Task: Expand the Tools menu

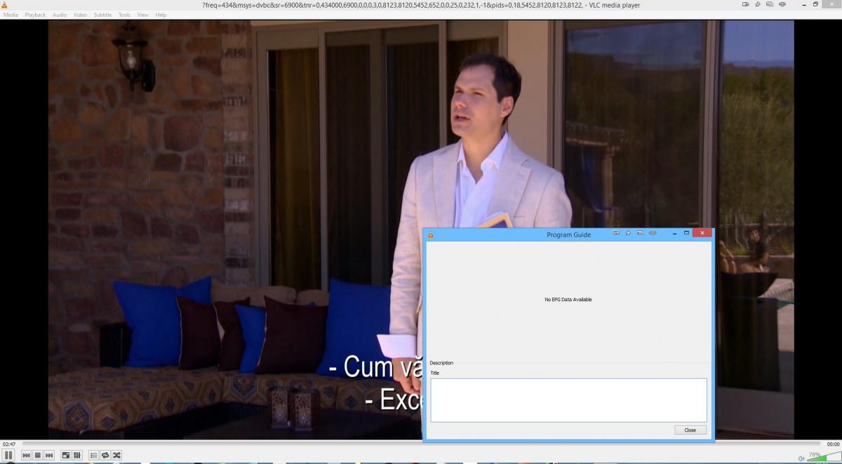Action: click(124, 15)
